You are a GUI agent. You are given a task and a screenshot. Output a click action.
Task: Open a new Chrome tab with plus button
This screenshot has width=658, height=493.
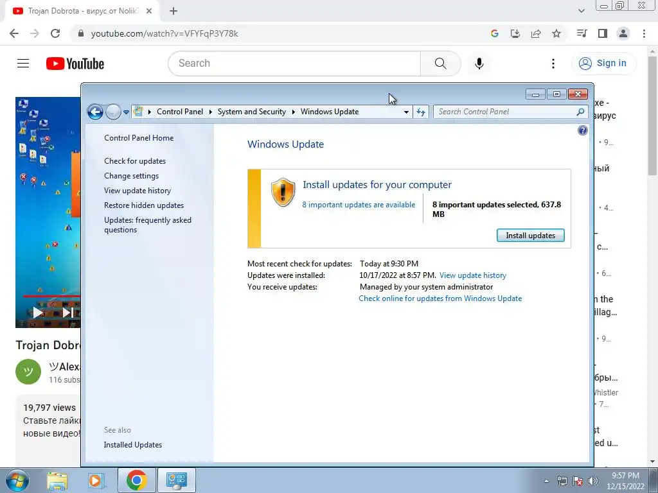click(173, 12)
